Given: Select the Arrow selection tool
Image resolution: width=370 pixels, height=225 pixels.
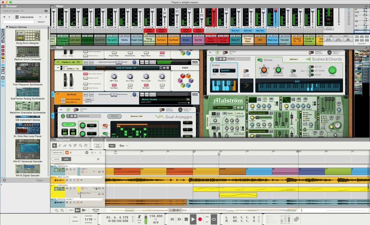Looking at the screenshot, I should 54,145.
